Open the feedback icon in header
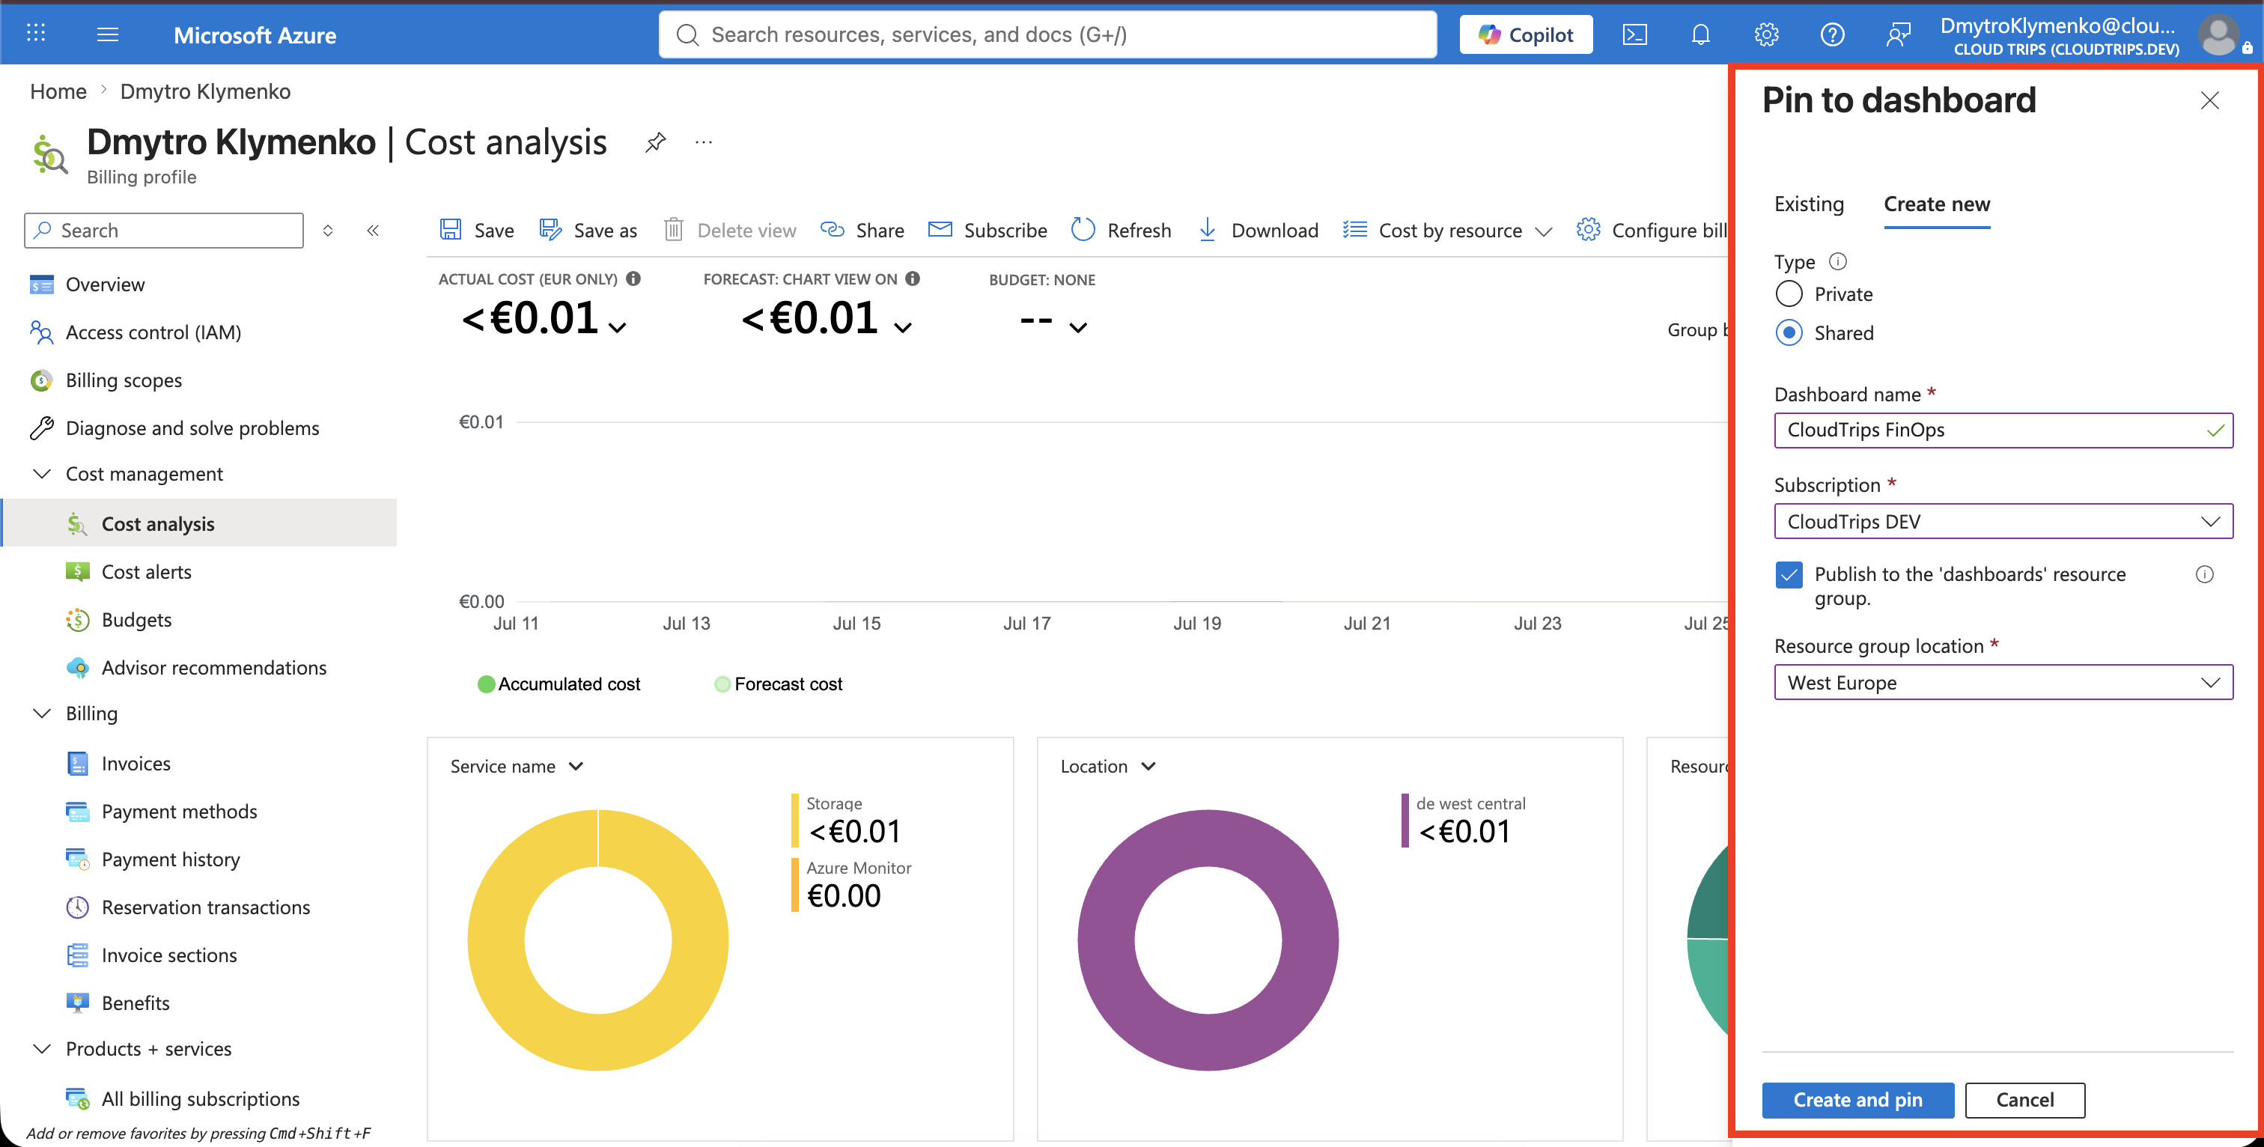The height and width of the screenshot is (1147, 2264). click(x=1899, y=34)
